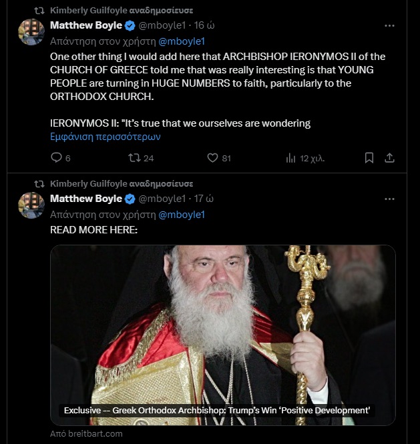Bookmark the first Matthew Boyle tweet
The width and height of the screenshot is (420, 444).
(x=369, y=158)
